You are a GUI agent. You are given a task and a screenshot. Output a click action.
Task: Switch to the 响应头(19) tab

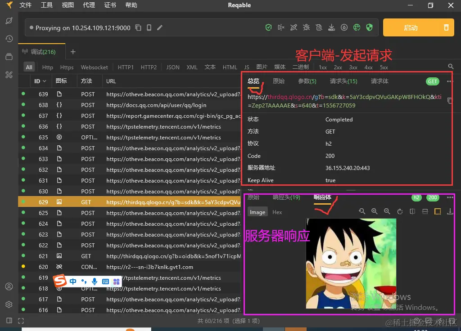click(x=286, y=197)
